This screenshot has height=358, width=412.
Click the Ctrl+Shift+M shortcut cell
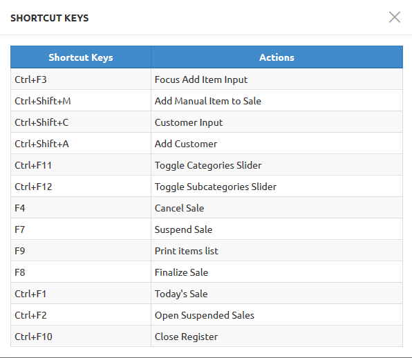point(81,101)
